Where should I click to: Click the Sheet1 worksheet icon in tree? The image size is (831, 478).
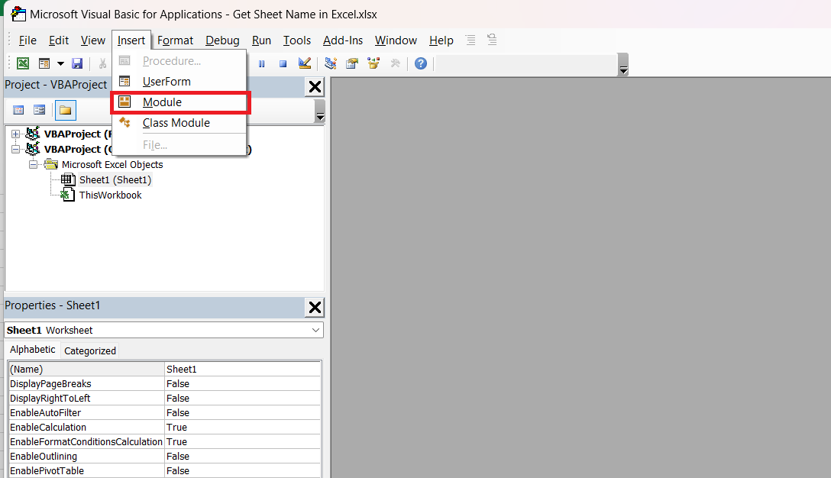coord(68,179)
